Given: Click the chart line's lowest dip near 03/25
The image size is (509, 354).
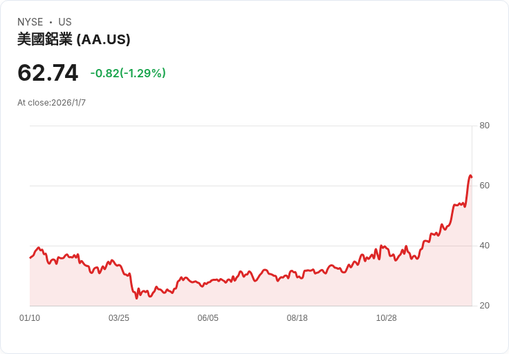Looking at the screenshot, I should tap(137, 297).
